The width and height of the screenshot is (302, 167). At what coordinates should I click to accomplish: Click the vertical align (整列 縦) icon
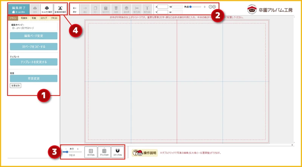tap(147, 9)
